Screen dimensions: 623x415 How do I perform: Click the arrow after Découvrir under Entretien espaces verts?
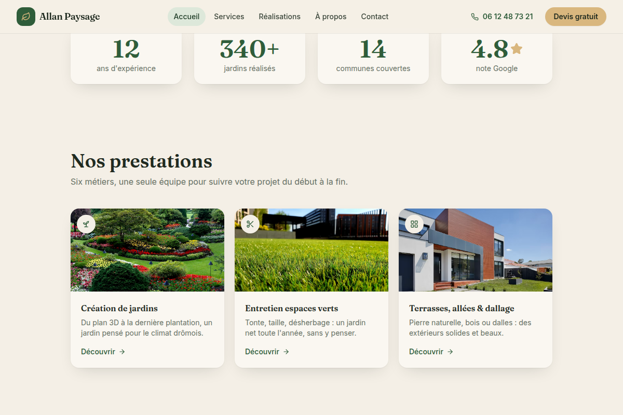(x=286, y=352)
